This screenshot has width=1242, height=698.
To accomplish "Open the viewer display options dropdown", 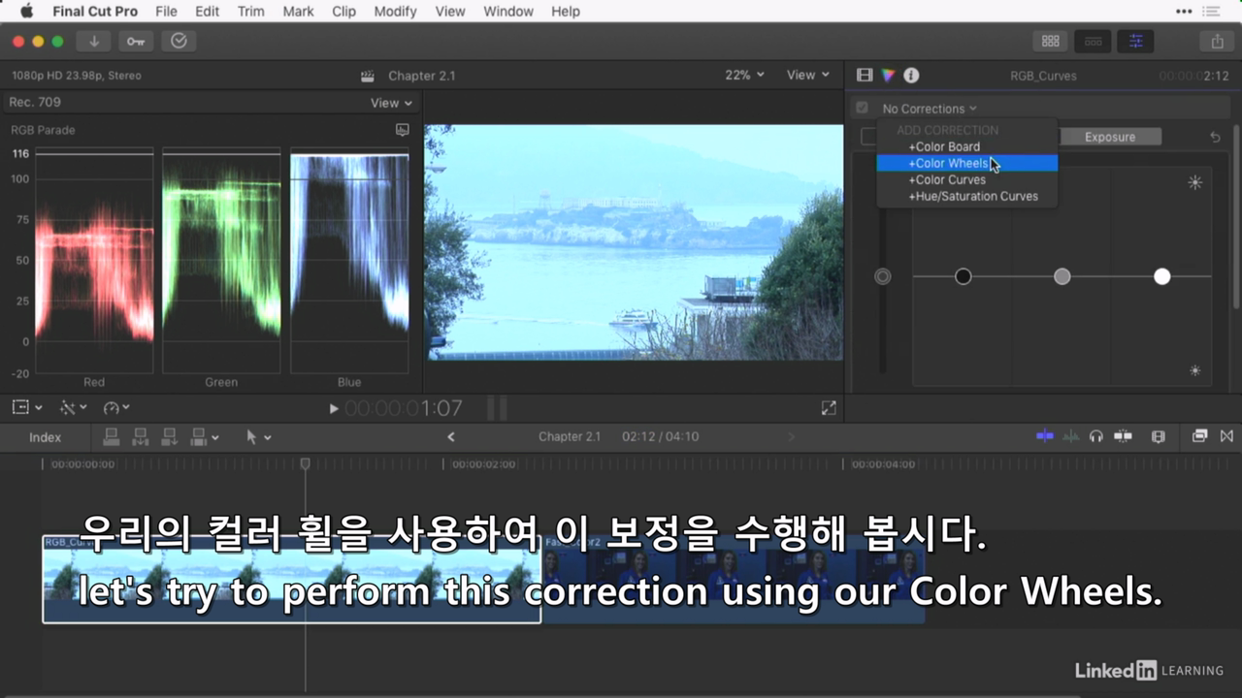I will (x=27, y=408).
